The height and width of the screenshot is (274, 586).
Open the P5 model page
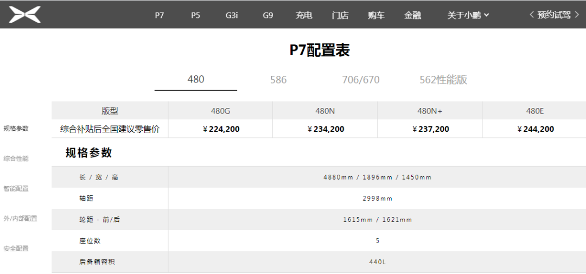[195, 15]
